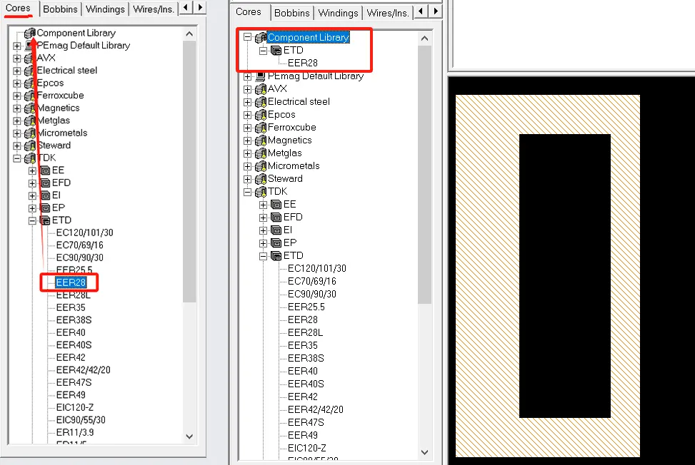
Task: Switch to Bobbins tab in left panel
Action: 60,9
